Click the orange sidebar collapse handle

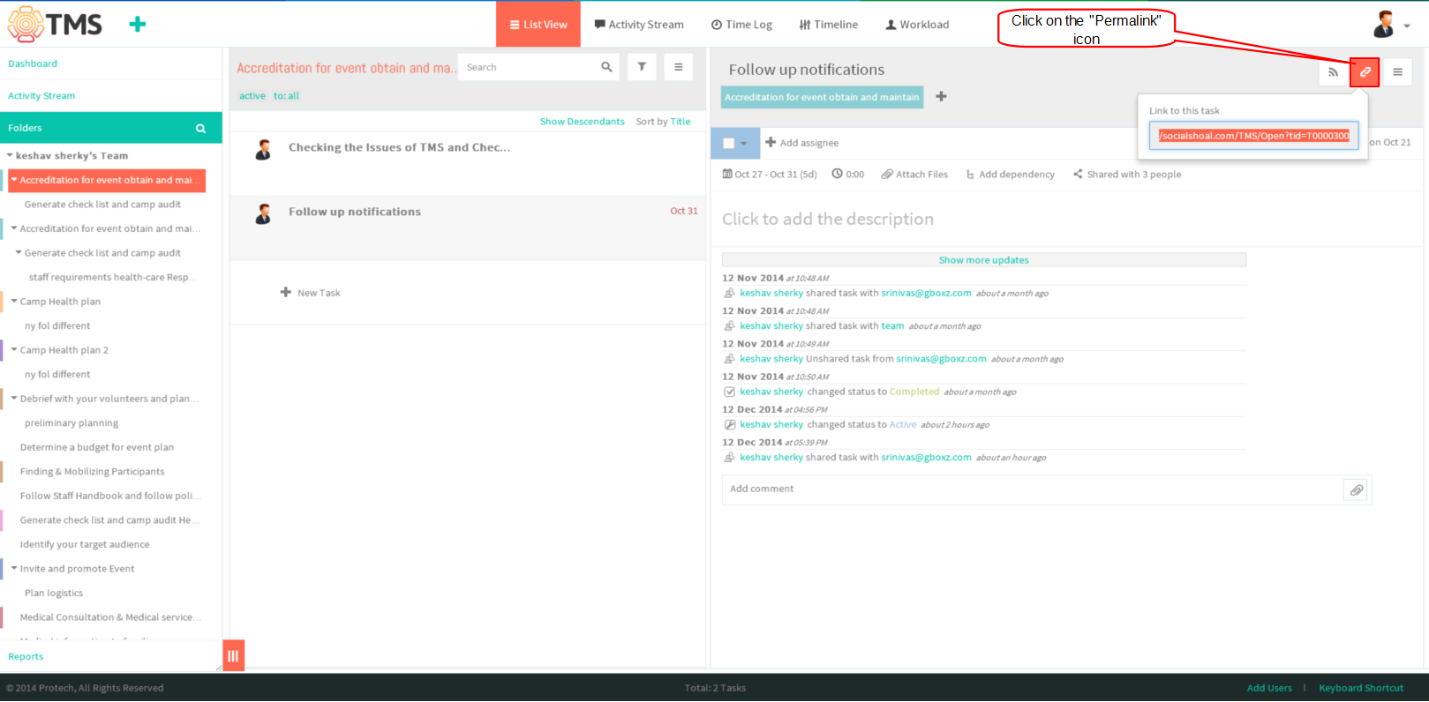point(233,655)
